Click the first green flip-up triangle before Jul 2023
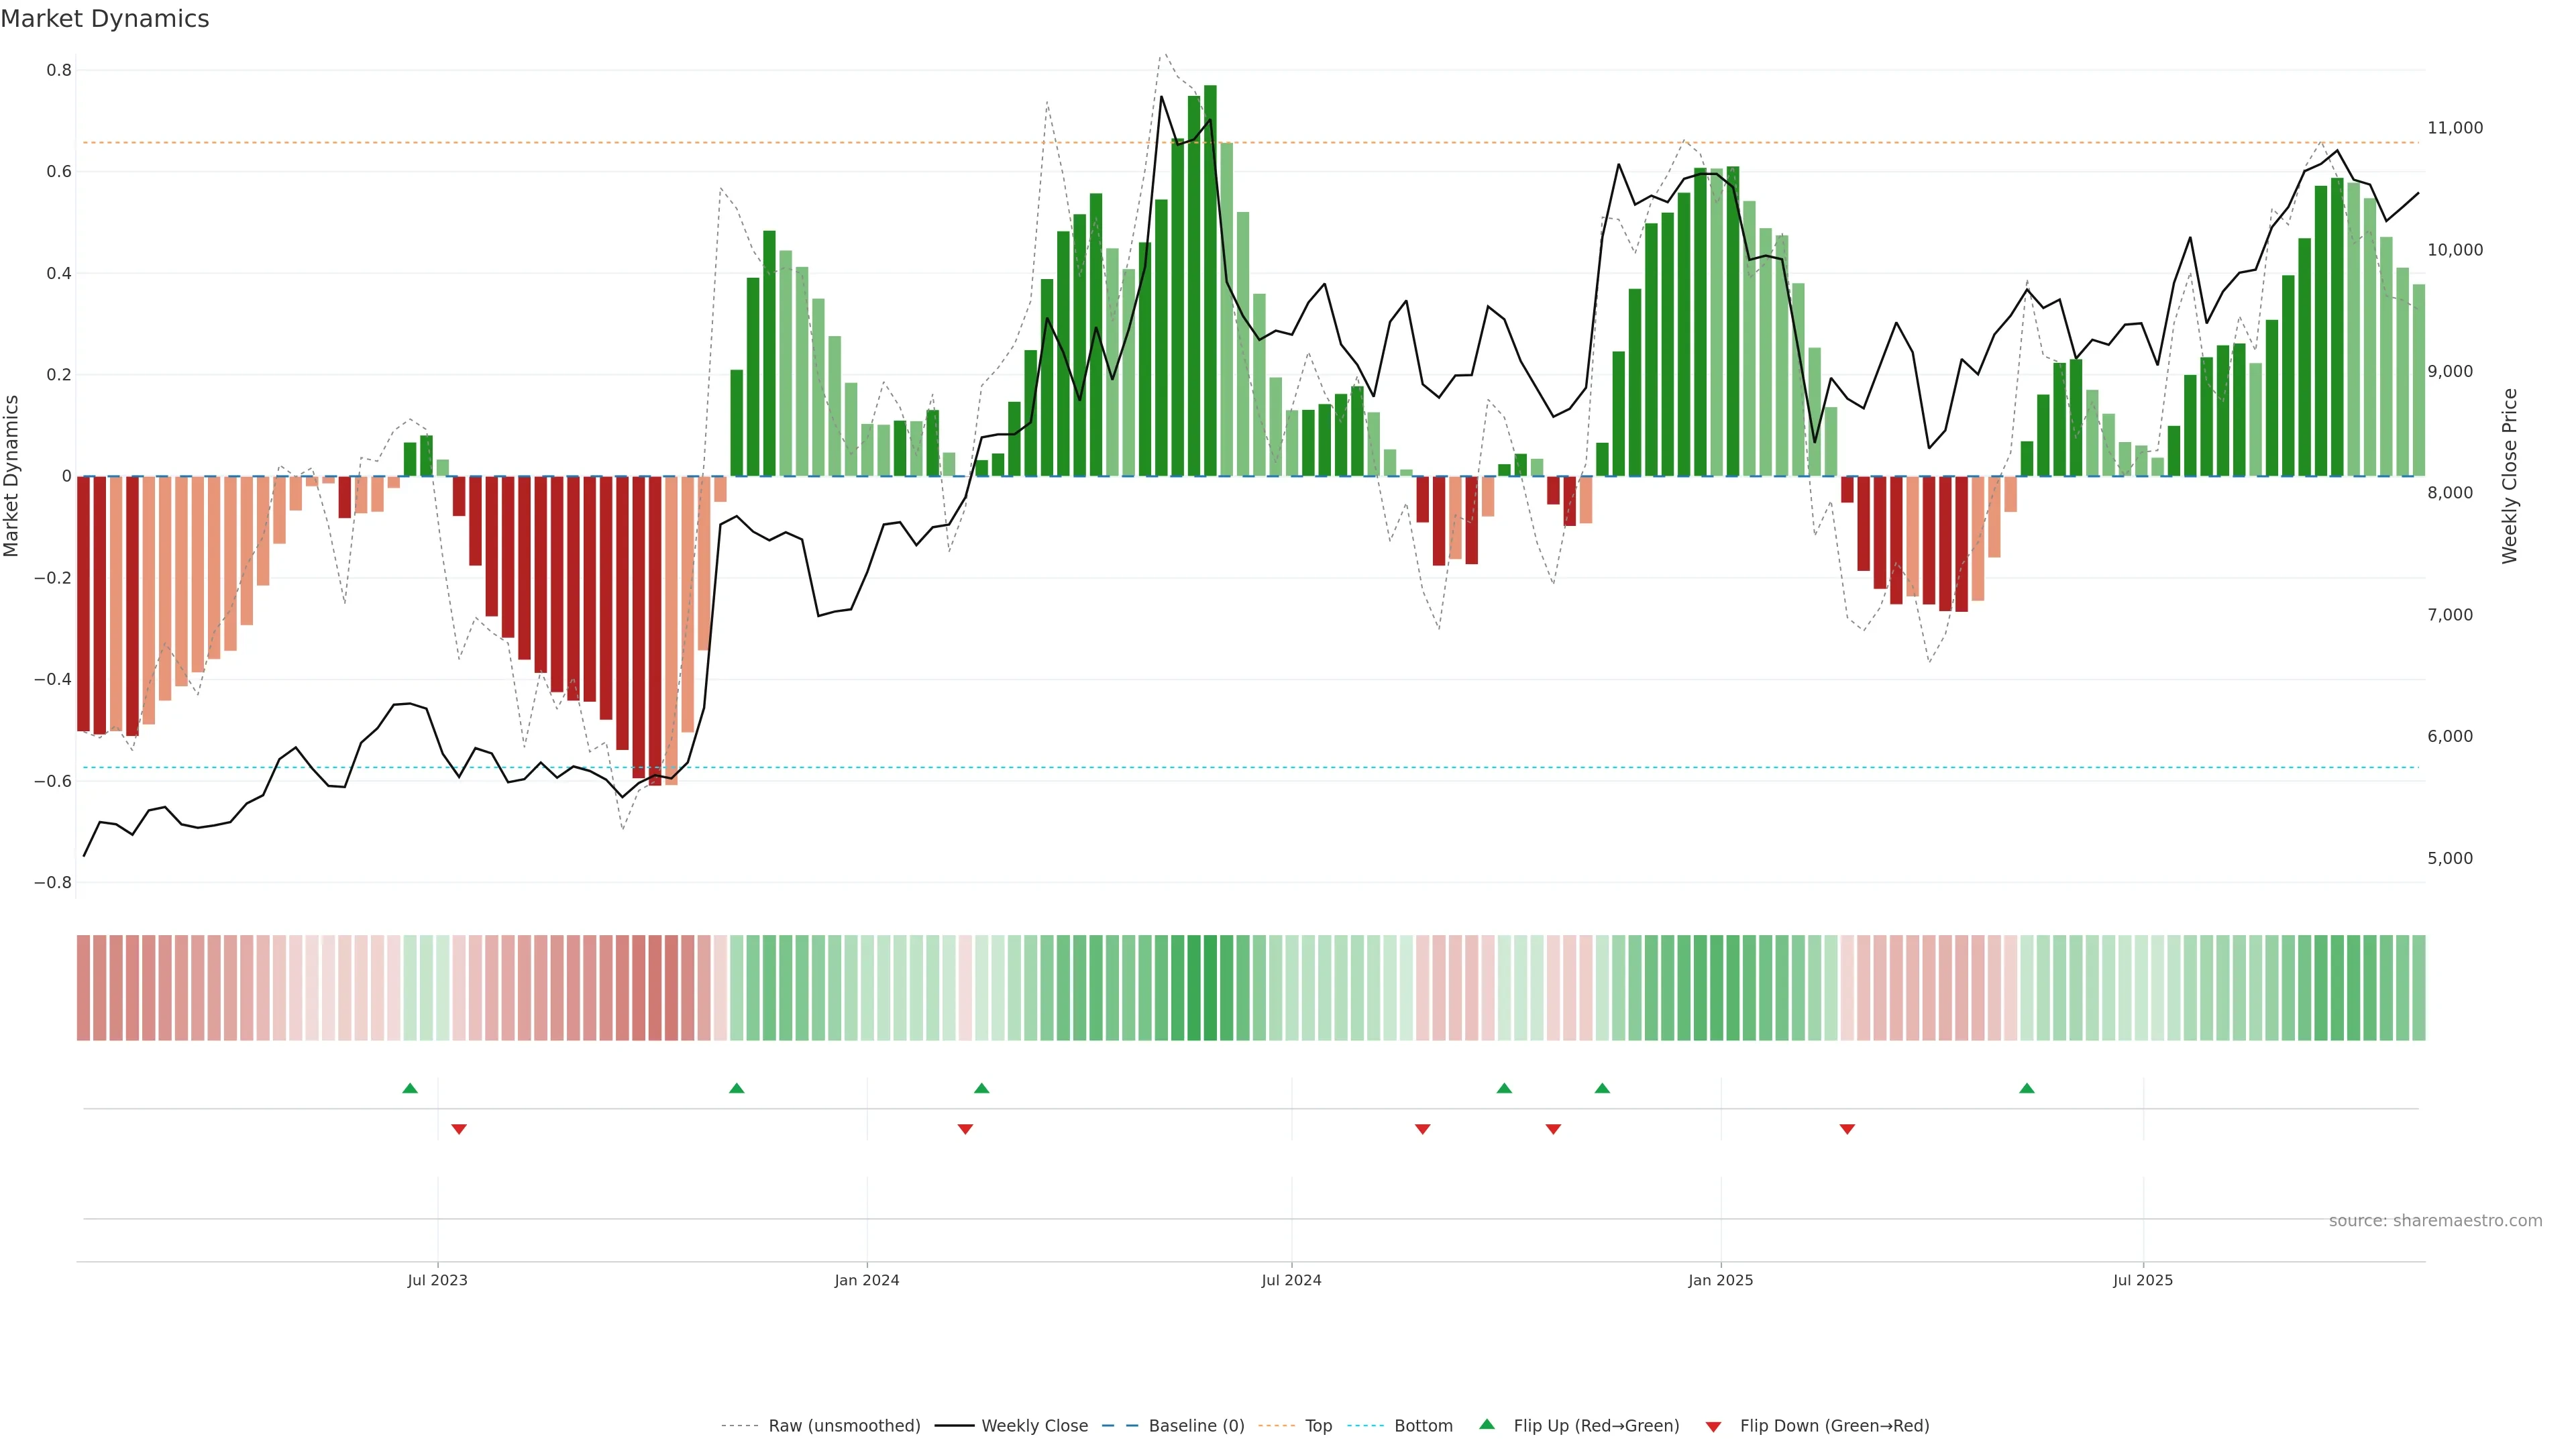The image size is (2576, 1449). (410, 1088)
